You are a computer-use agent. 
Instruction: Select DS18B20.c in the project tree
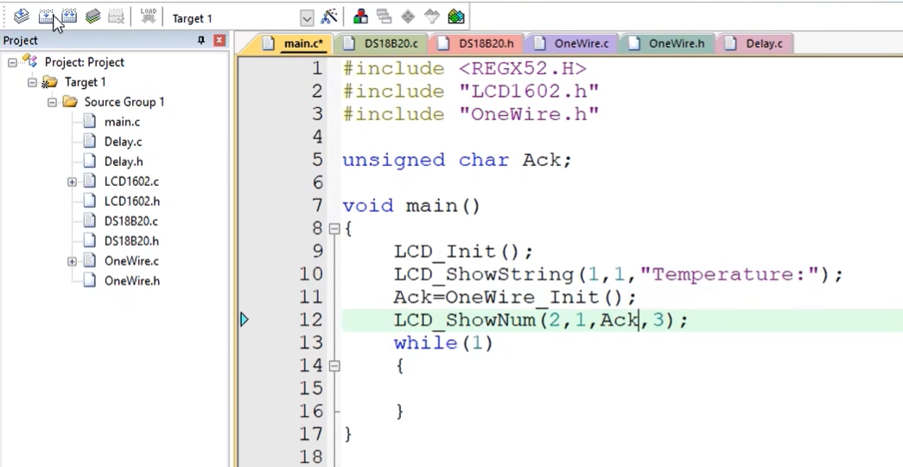130,221
